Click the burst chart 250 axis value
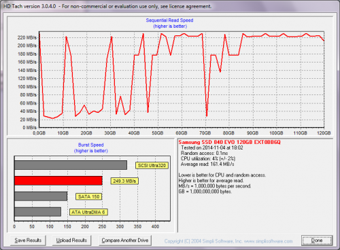The image size is (340, 250). 102,226
